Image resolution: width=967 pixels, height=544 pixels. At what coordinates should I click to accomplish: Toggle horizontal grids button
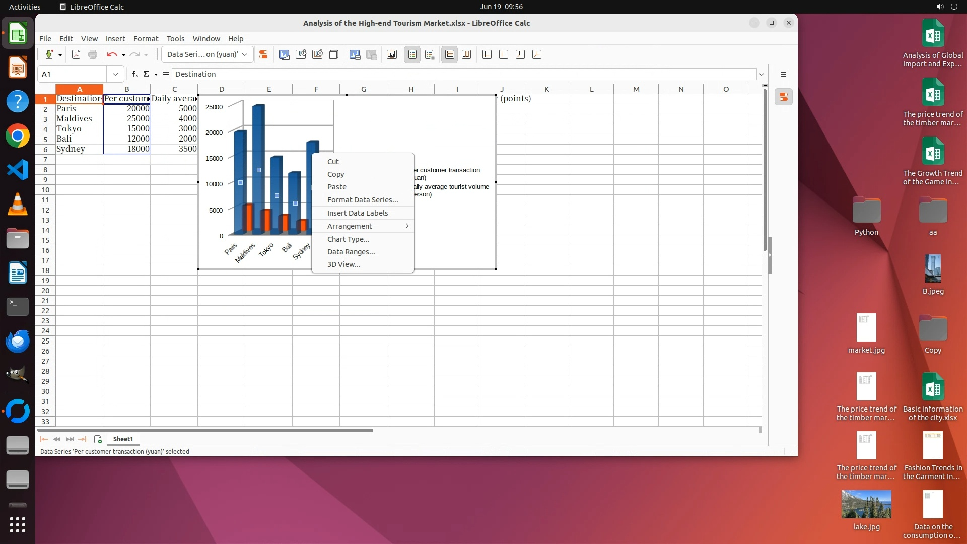pos(450,54)
